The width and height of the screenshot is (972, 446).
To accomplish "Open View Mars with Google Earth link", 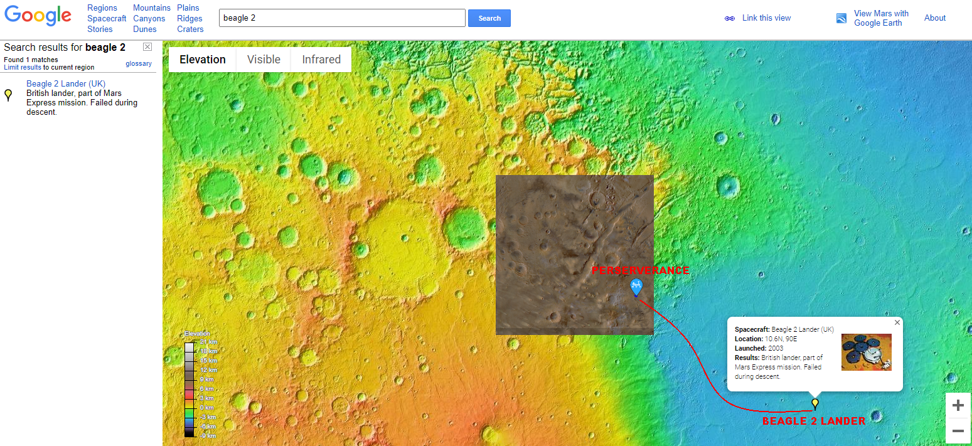I will (881, 18).
